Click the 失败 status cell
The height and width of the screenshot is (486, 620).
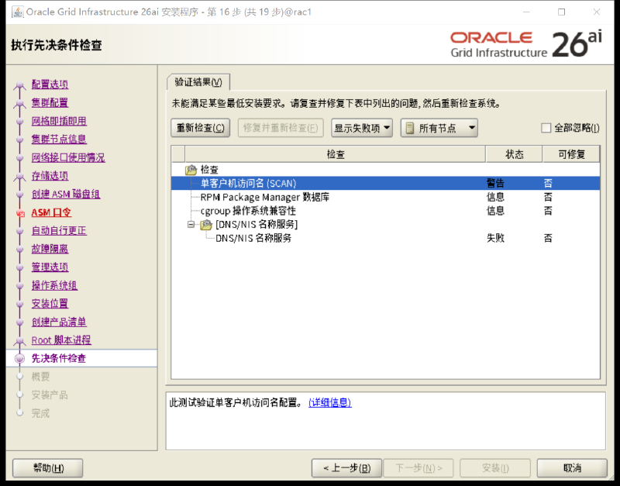495,238
